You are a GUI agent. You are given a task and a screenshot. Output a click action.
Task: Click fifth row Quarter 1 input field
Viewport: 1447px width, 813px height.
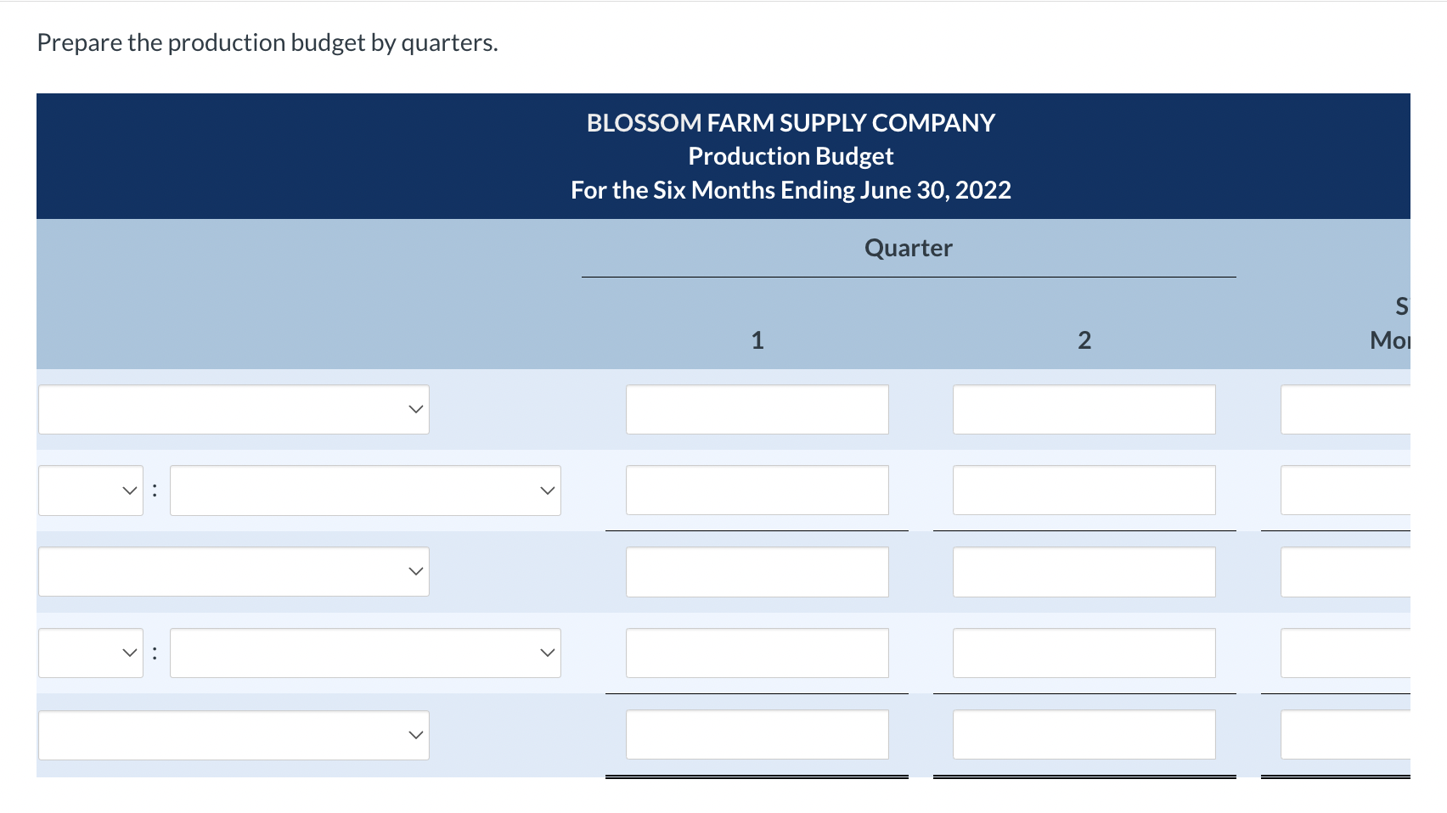[x=757, y=734]
